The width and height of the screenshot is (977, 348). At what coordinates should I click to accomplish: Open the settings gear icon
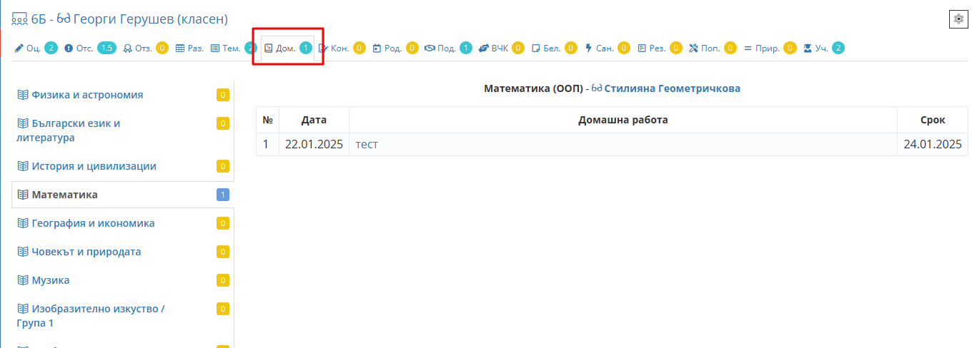[x=958, y=19]
